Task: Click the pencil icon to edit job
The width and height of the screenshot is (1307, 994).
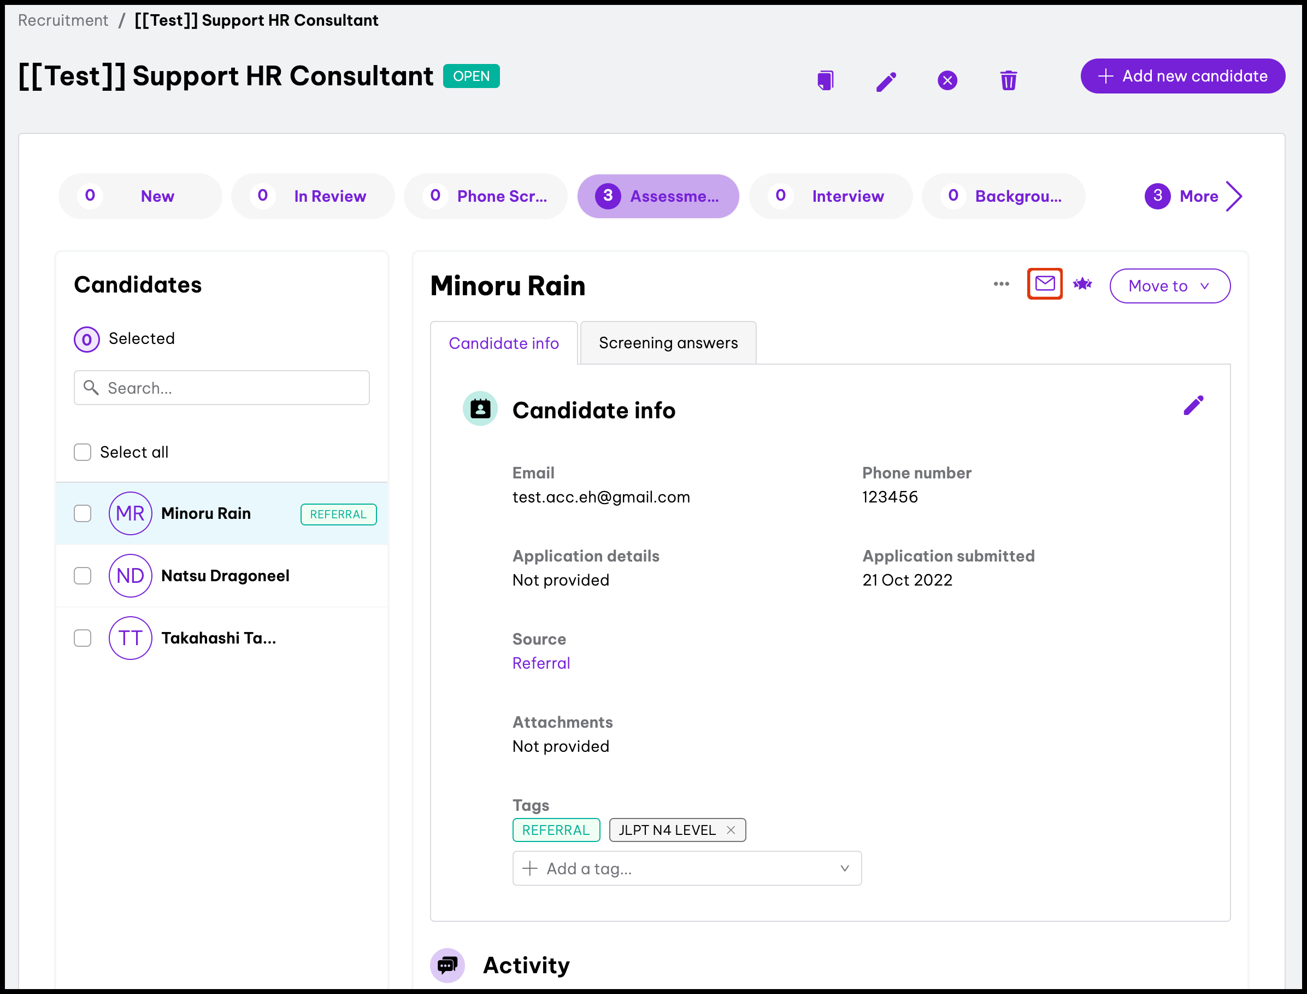Action: click(886, 81)
